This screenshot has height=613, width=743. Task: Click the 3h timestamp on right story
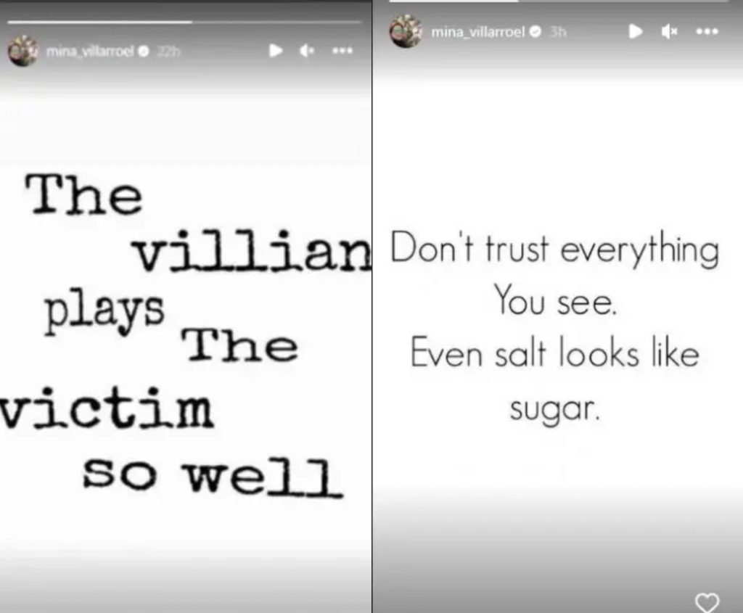click(558, 32)
